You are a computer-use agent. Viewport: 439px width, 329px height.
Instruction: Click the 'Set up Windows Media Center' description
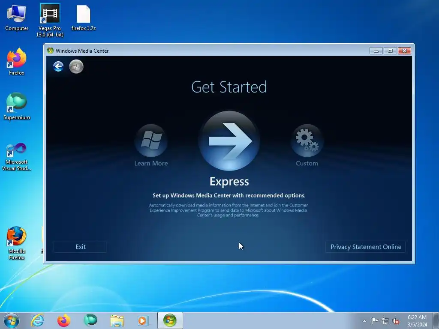(x=229, y=195)
